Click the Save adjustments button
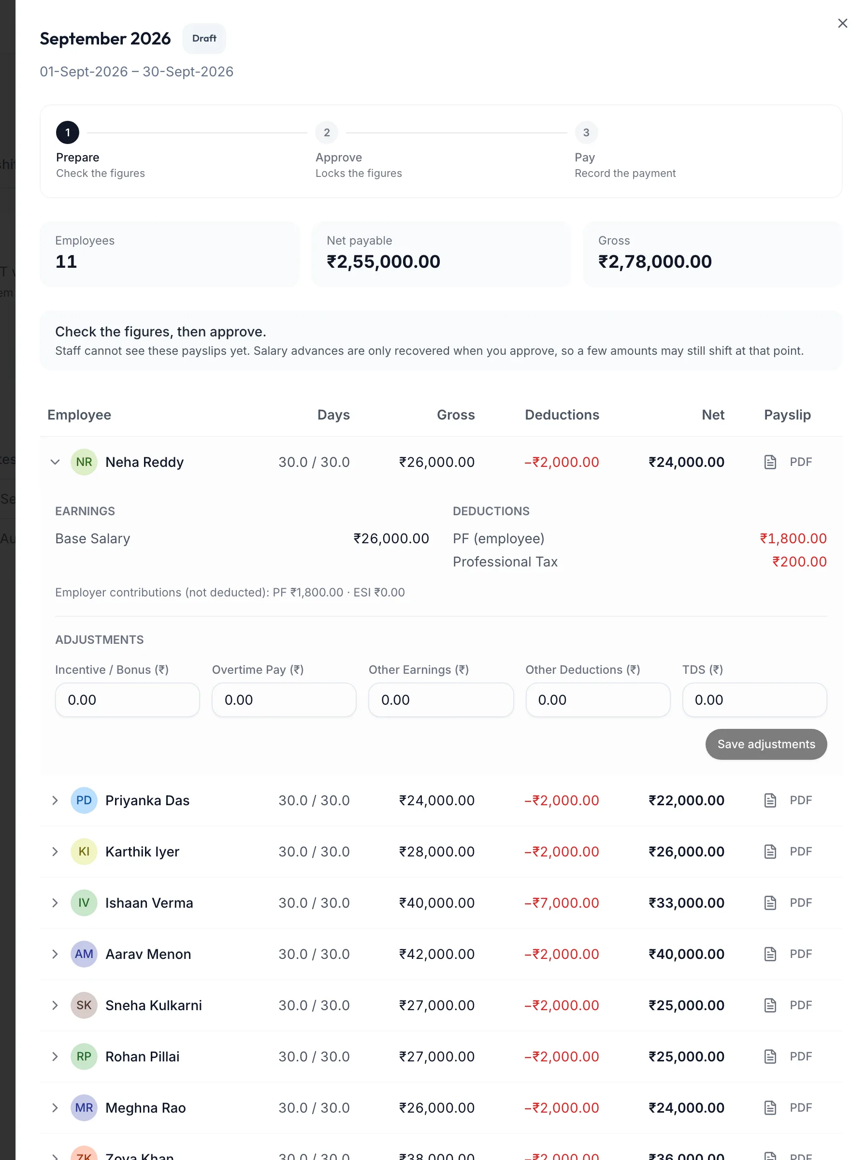 [x=766, y=744]
